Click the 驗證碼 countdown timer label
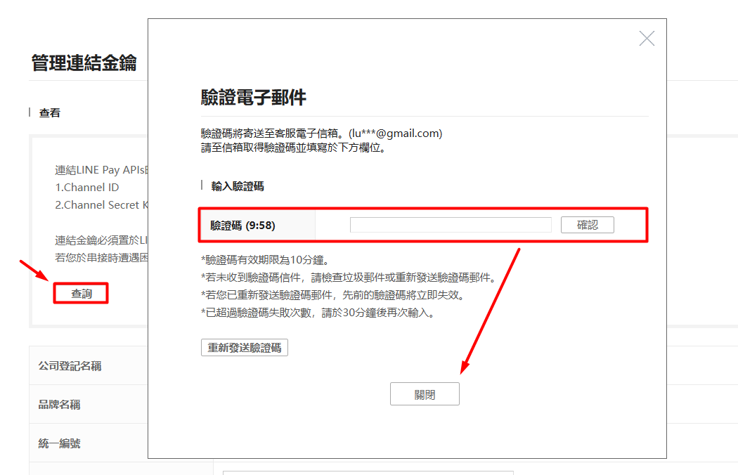This screenshot has width=738, height=475. point(243,226)
